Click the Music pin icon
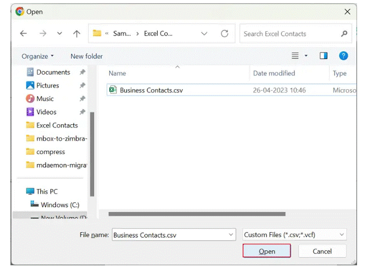The height and width of the screenshot is (270, 367). tap(82, 99)
